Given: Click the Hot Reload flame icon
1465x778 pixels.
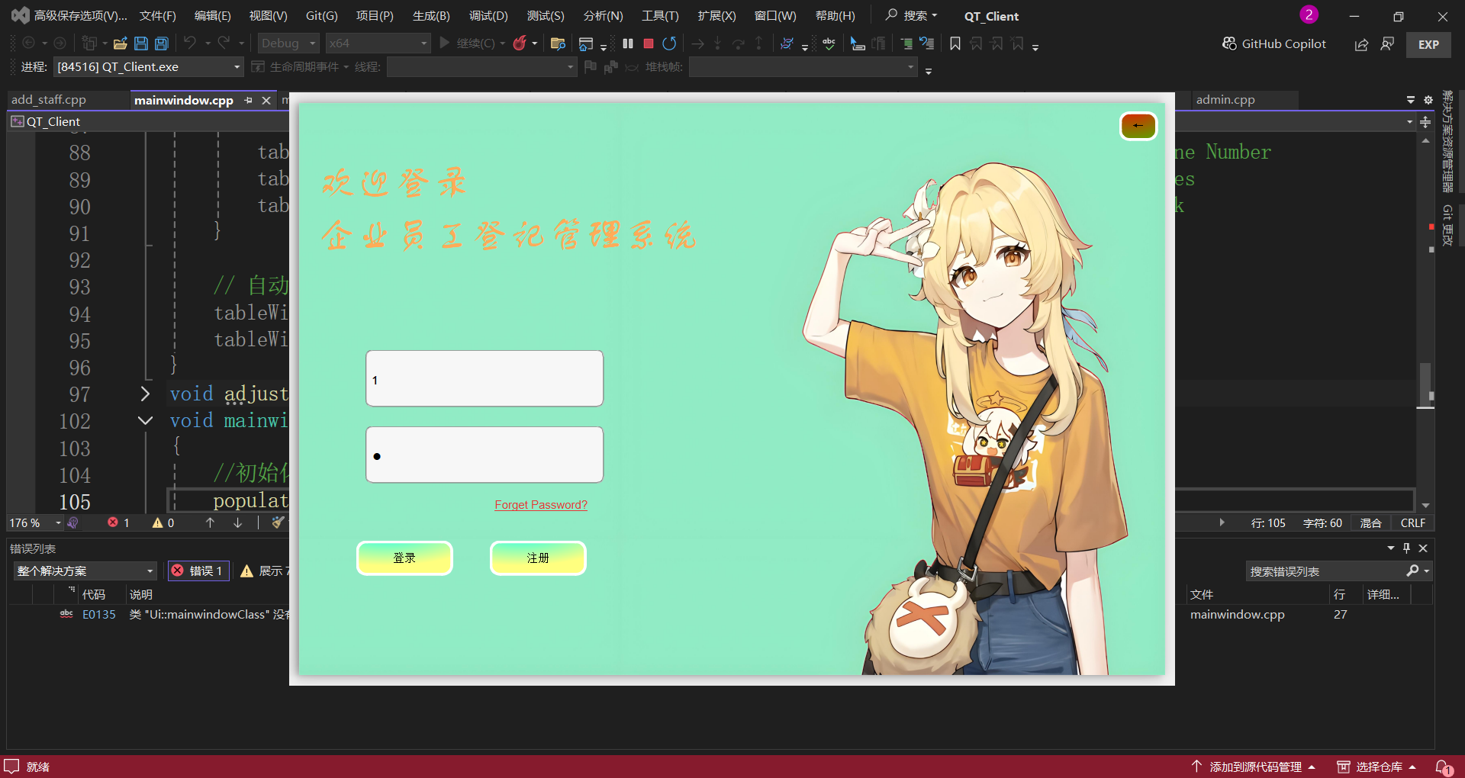Looking at the screenshot, I should 520,43.
